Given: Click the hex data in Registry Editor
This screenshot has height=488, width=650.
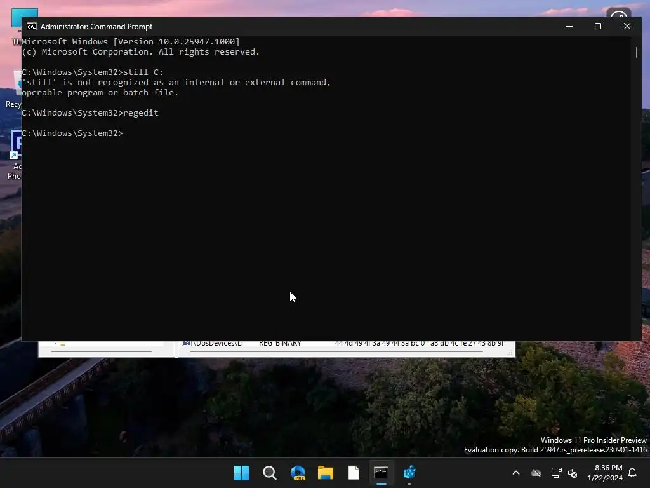Looking at the screenshot, I should click(419, 343).
